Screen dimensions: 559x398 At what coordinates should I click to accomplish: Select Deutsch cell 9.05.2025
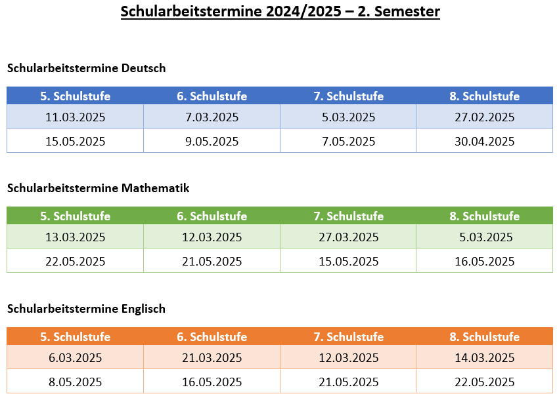tap(212, 142)
